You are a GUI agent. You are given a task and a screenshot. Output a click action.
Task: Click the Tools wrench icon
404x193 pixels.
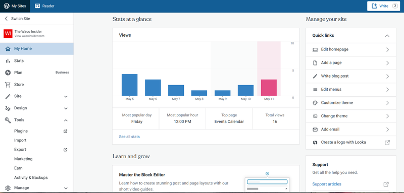click(x=8, y=120)
